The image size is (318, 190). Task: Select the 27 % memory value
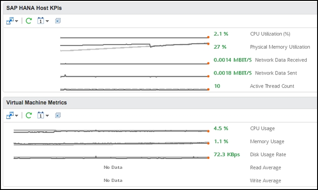tap(220, 47)
